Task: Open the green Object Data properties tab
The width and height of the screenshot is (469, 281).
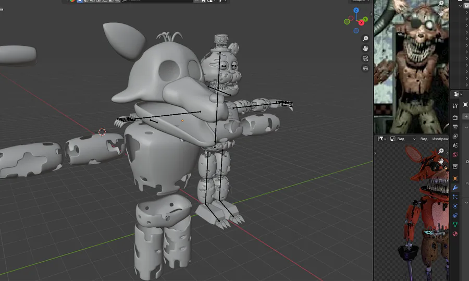Action: click(455, 225)
